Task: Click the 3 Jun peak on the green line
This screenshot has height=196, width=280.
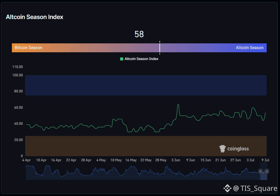Action: [178, 105]
